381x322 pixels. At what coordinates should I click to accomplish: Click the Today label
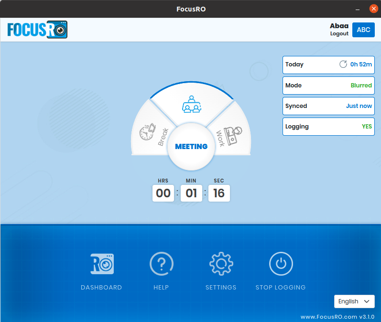(x=294, y=64)
